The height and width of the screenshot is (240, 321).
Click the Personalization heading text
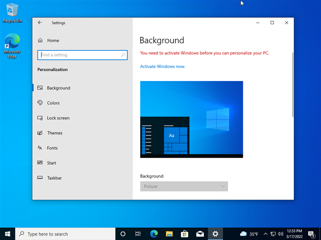53,70
